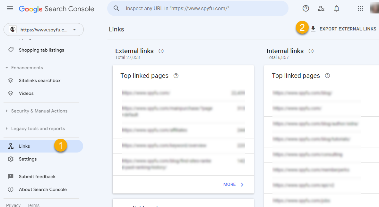Click the Links network icon
Viewport: 379px width, 207px height.
(11, 146)
